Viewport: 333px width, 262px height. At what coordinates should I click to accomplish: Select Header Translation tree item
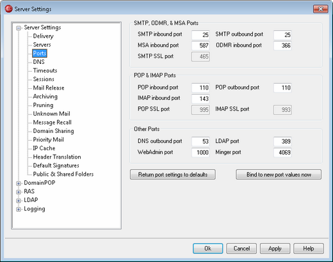(x=57, y=157)
